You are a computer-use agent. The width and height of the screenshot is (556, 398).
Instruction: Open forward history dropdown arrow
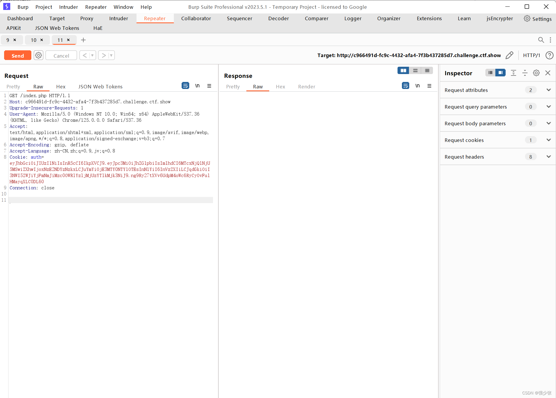[x=111, y=55]
